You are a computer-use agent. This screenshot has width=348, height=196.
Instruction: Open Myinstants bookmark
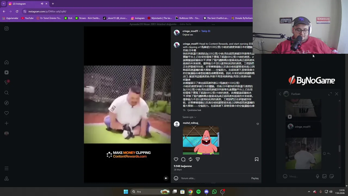click(160, 18)
